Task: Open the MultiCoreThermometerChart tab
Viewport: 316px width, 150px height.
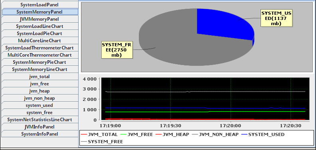Action: [x=40, y=55]
